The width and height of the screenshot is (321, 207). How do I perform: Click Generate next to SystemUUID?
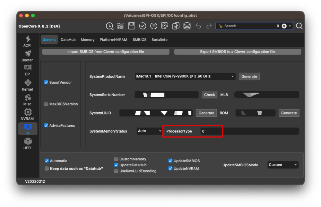click(206, 113)
